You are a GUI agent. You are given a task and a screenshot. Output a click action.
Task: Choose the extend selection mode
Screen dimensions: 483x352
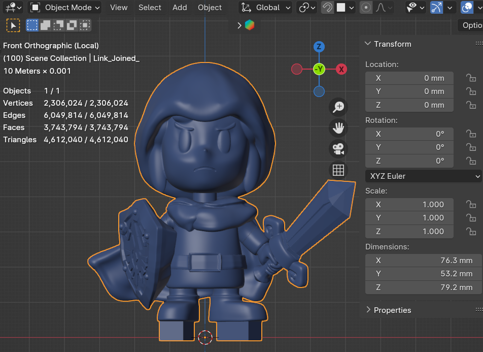pyautogui.click(x=45, y=25)
